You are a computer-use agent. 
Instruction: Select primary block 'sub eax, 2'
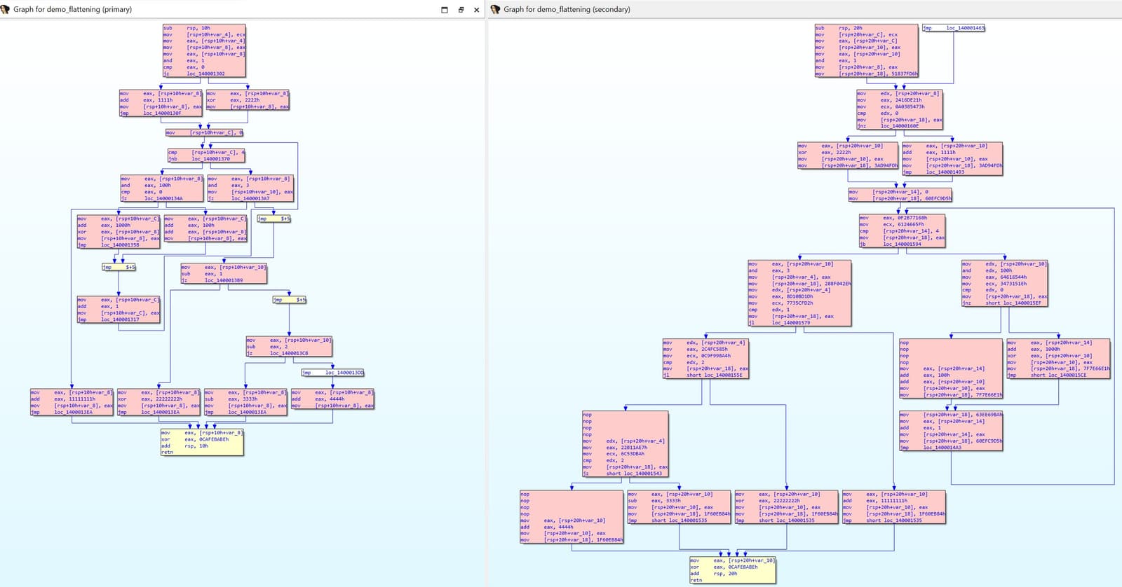288,346
